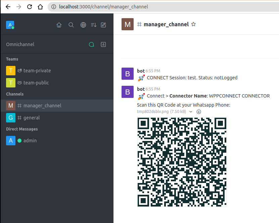Open the QR code image preview

tap(182, 162)
